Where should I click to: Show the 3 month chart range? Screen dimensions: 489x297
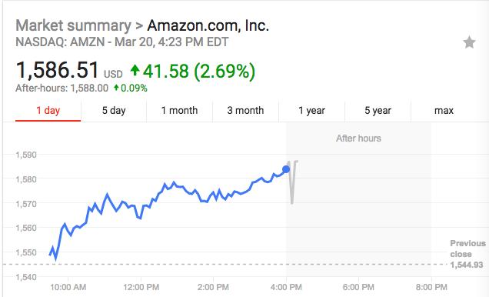pyautogui.click(x=246, y=111)
